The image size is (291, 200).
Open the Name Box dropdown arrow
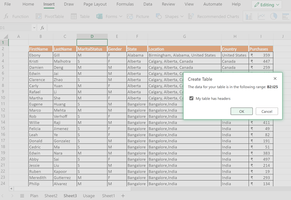34,28
